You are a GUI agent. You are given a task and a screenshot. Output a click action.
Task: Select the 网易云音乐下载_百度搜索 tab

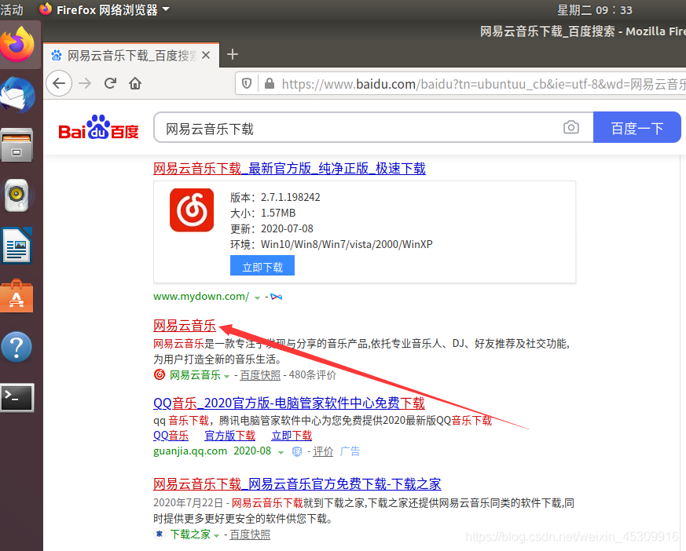[131, 56]
